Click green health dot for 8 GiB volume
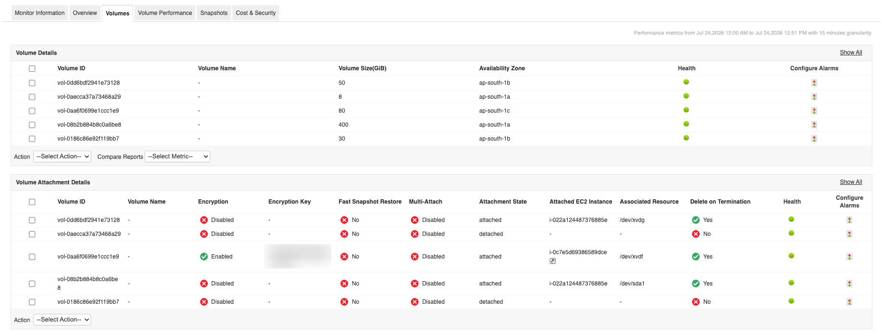 686,96
